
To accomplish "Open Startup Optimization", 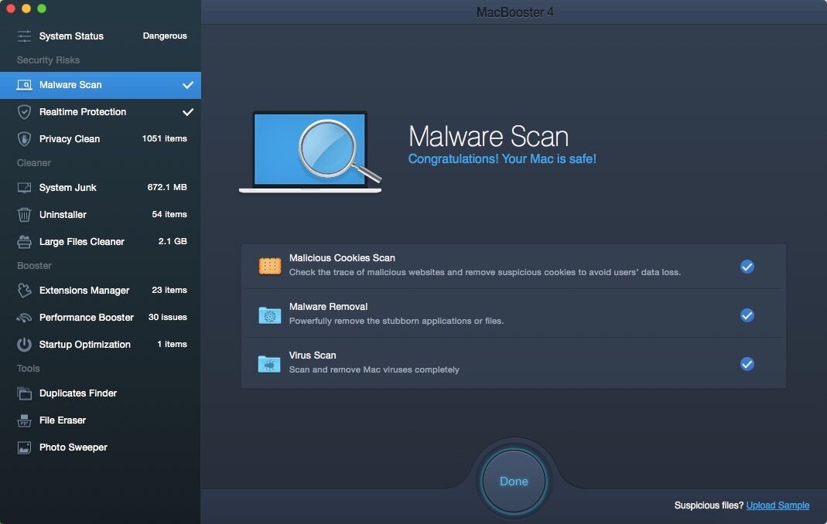I will pos(101,344).
